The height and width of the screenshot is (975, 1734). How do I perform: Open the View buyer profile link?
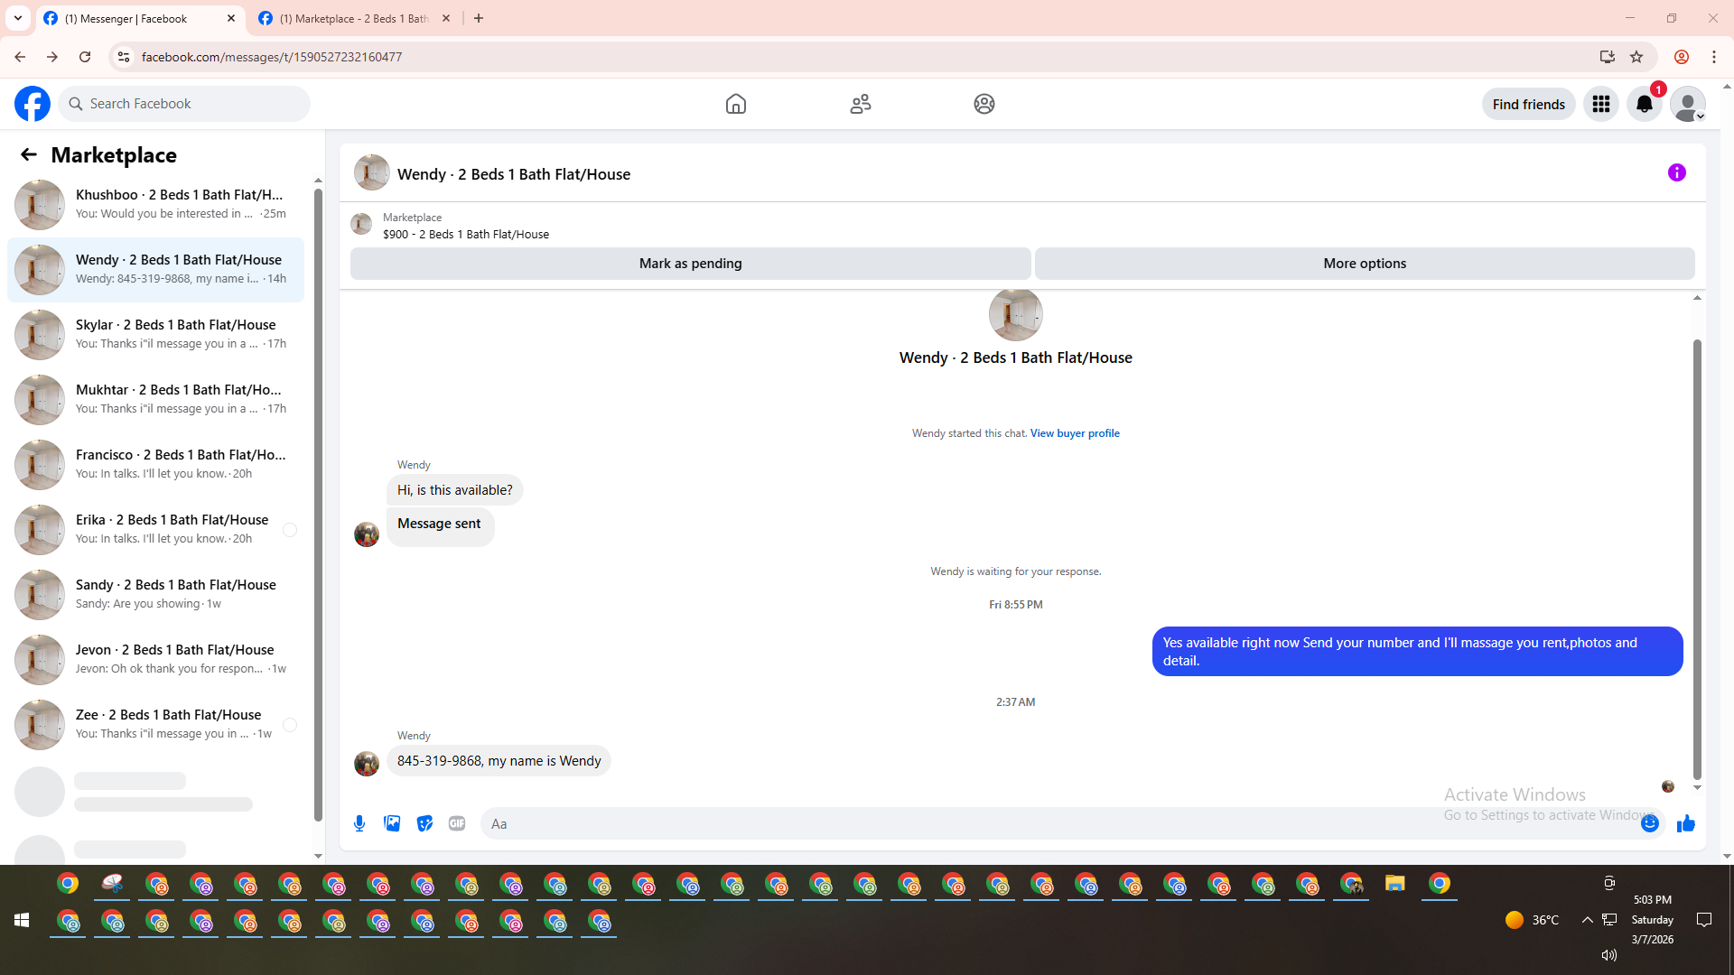1075,433
